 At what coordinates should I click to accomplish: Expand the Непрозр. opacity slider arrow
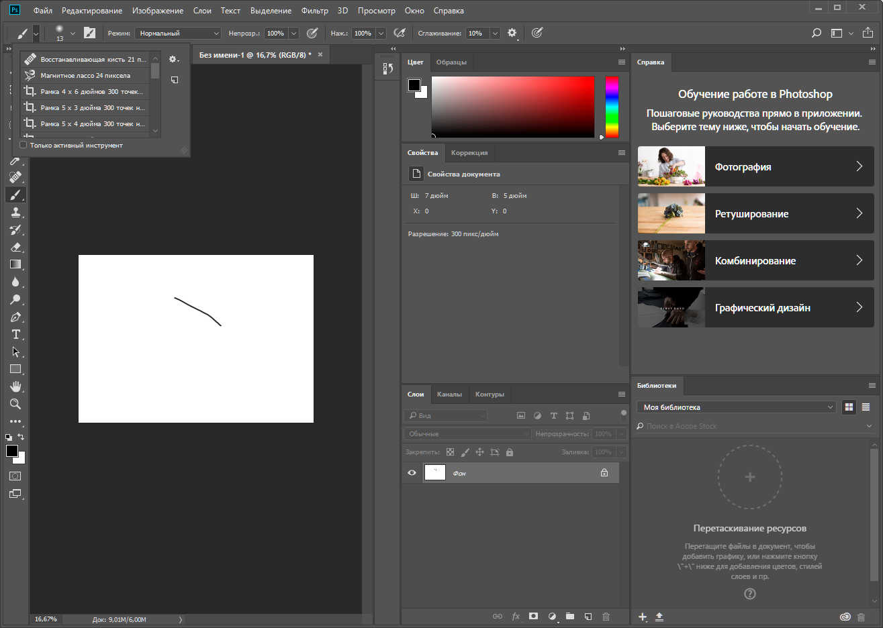coord(293,33)
